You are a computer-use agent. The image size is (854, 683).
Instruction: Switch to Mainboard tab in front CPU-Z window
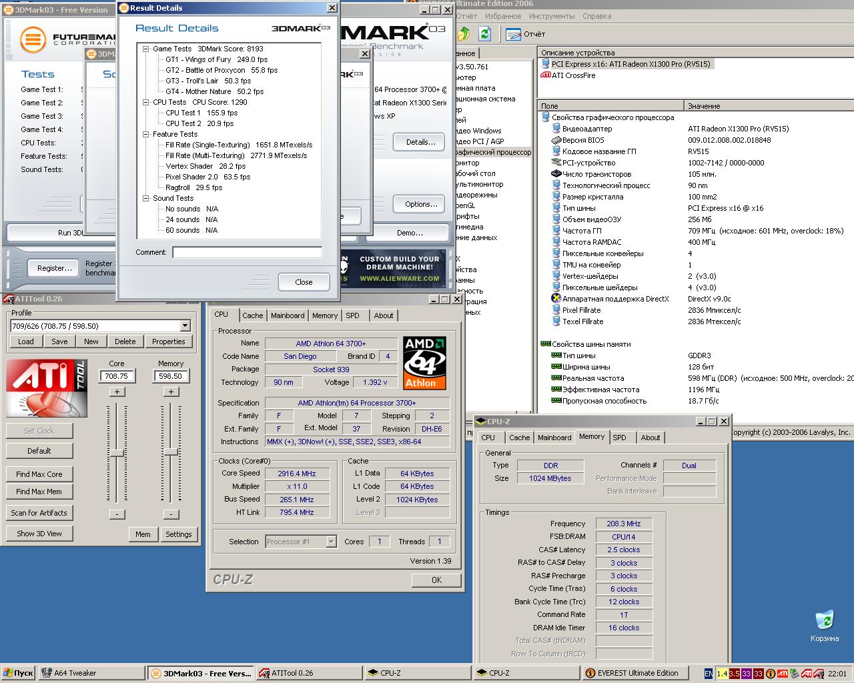[288, 315]
